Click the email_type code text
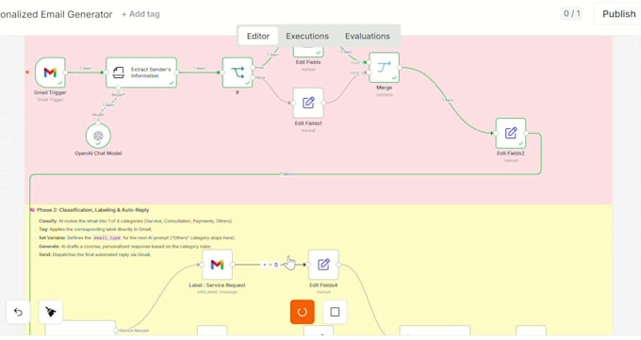 tap(107, 238)
